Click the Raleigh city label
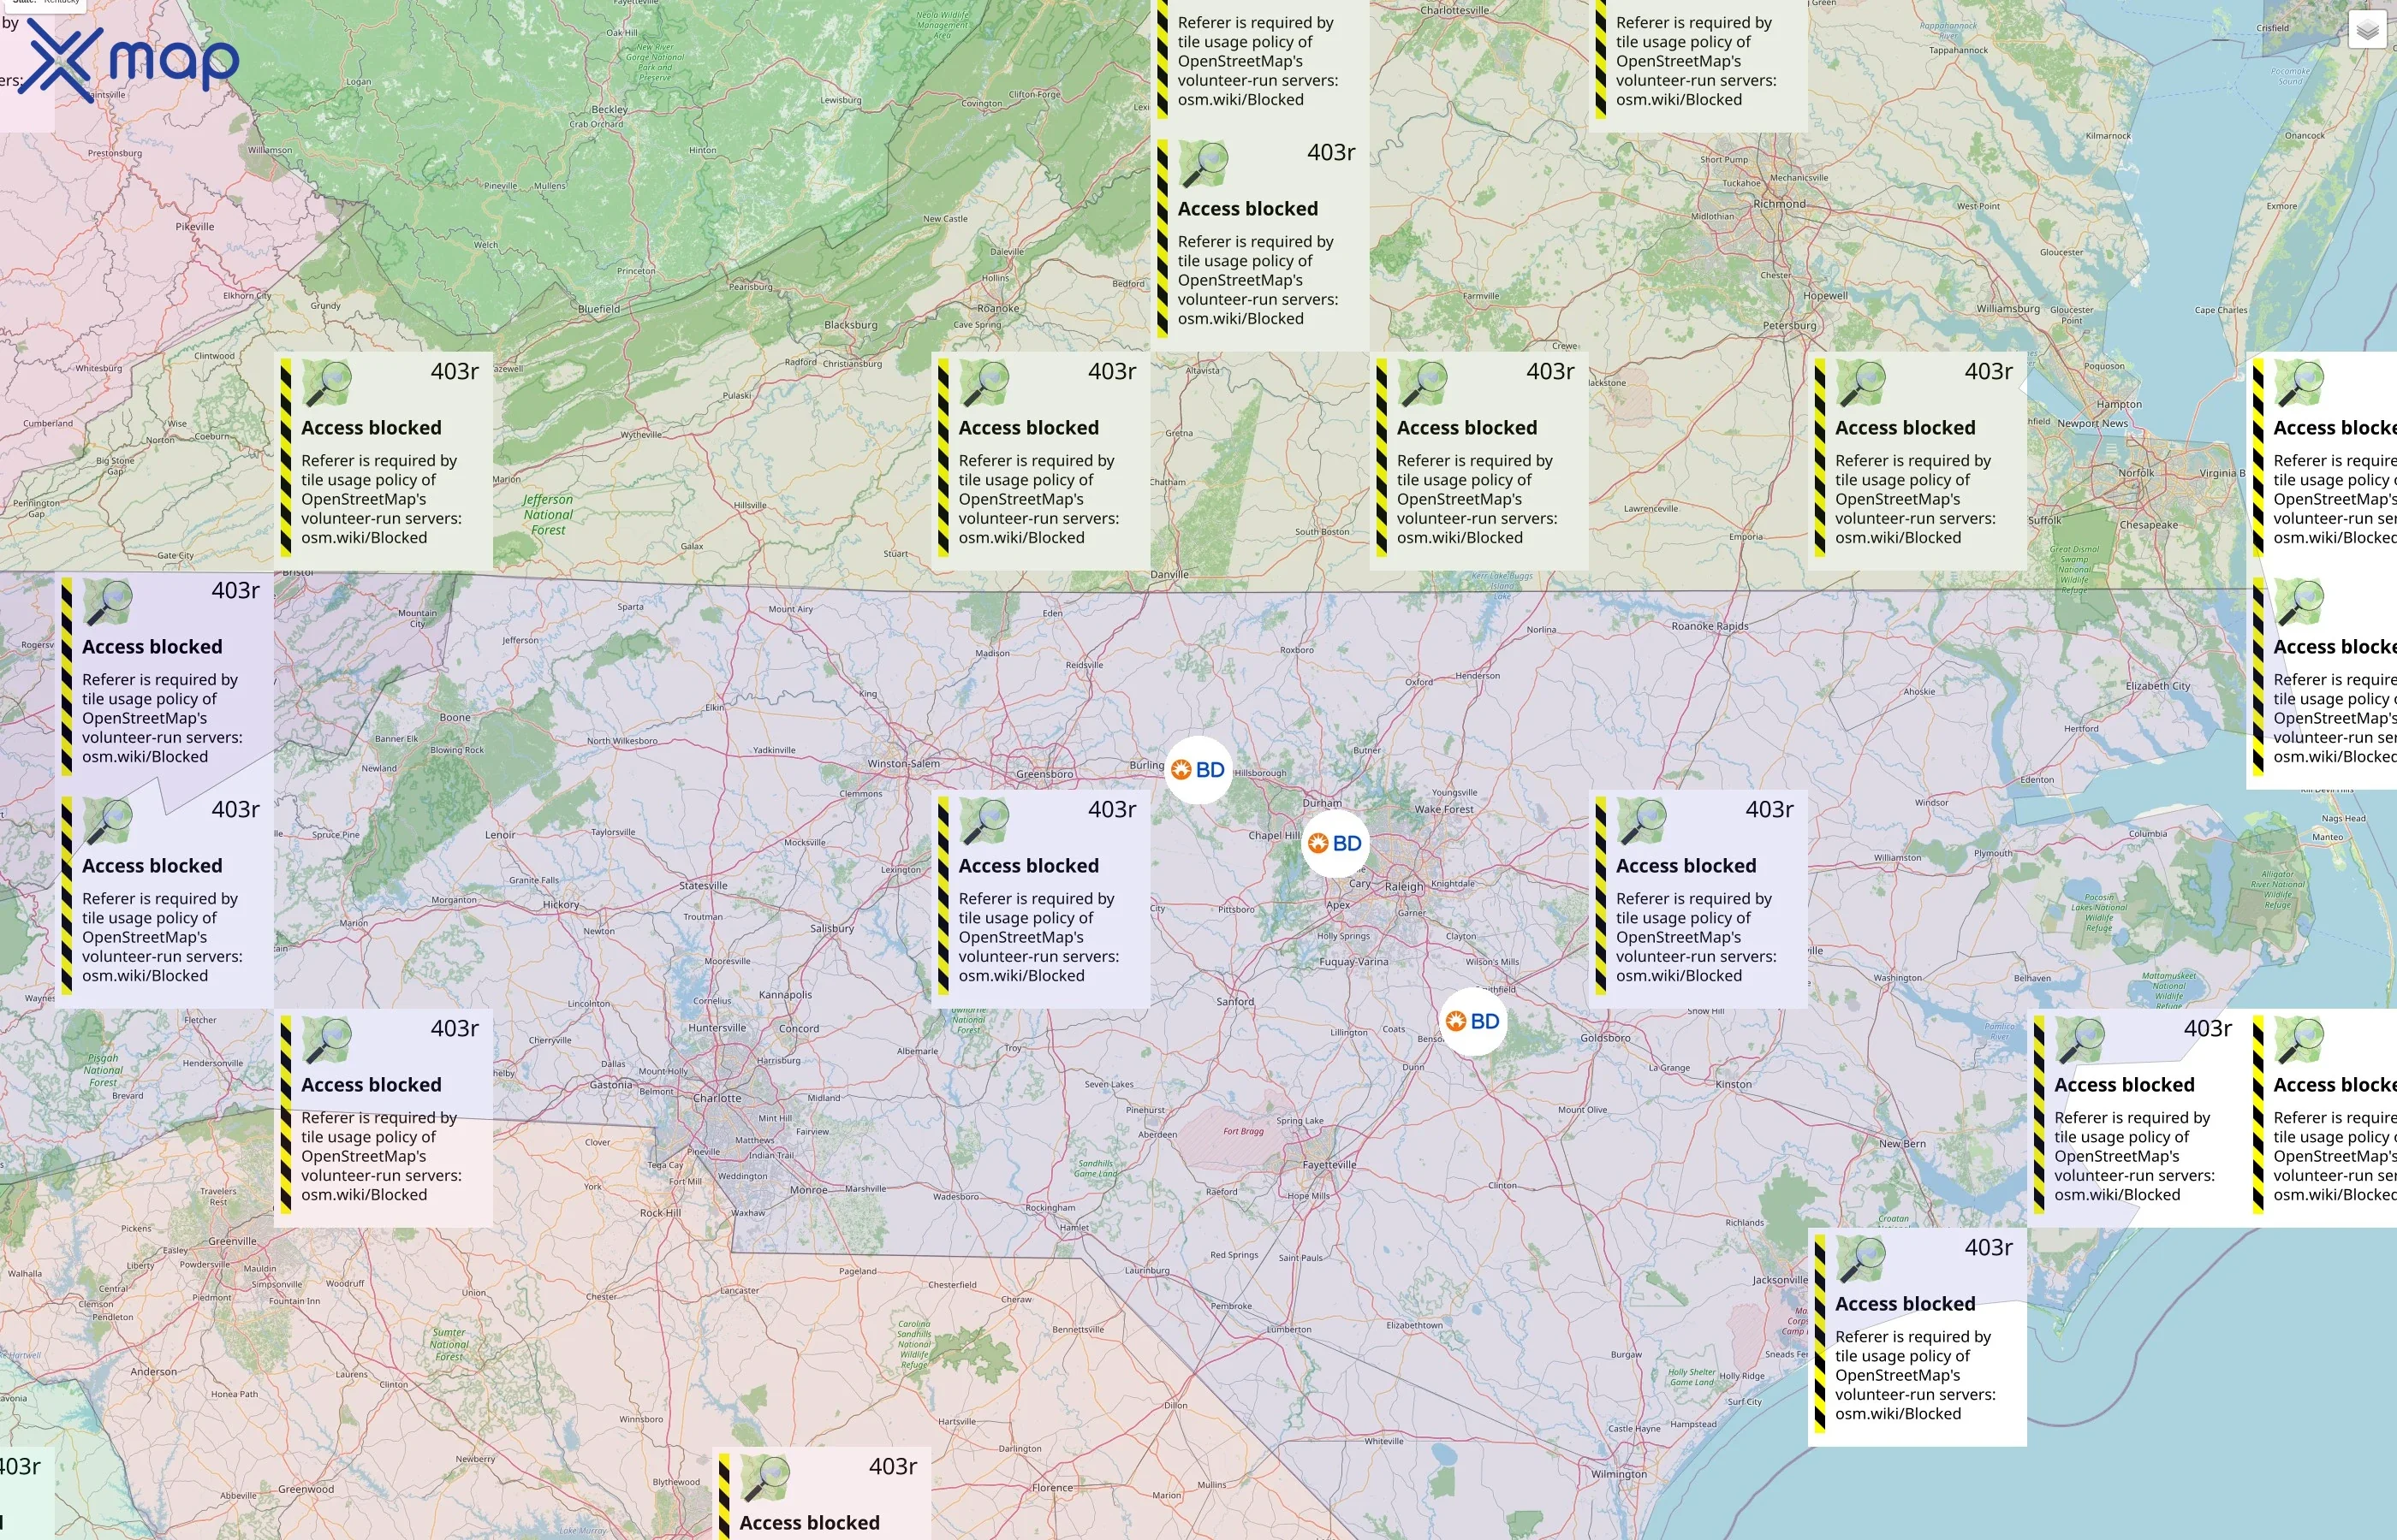This screenshot has width=2397, height=1540. pyautogui.click(x=1404, y=887)
